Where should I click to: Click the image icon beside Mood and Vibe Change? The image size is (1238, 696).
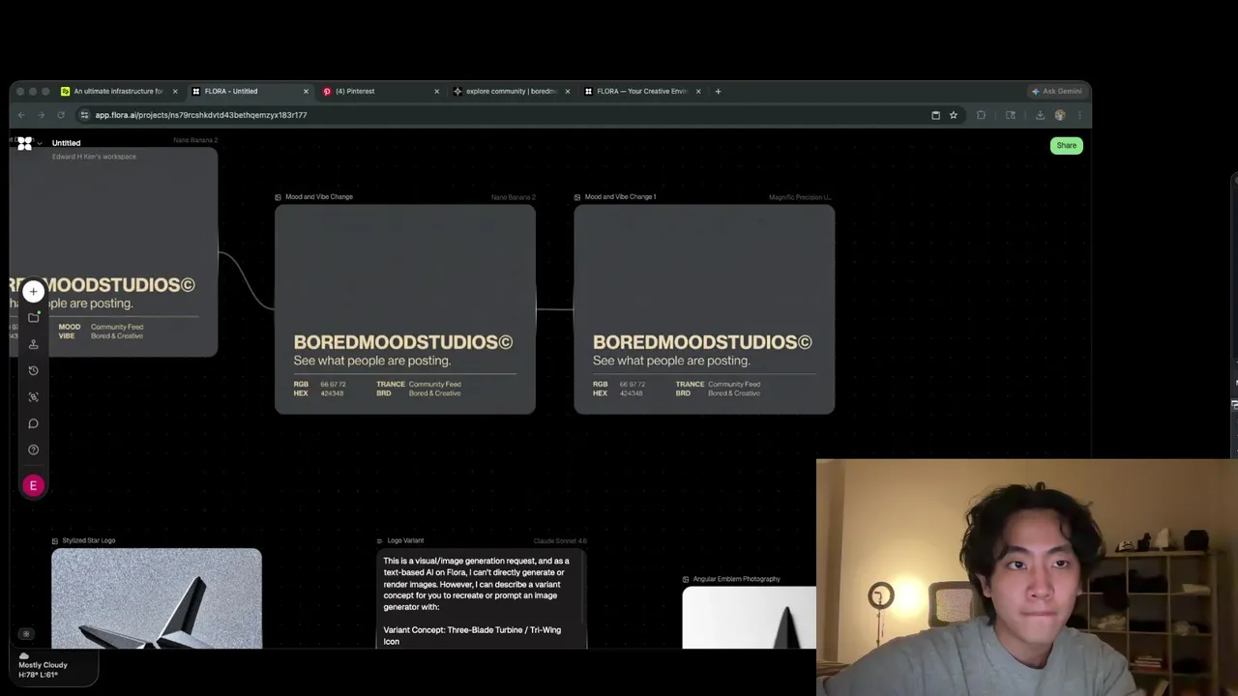279,197
